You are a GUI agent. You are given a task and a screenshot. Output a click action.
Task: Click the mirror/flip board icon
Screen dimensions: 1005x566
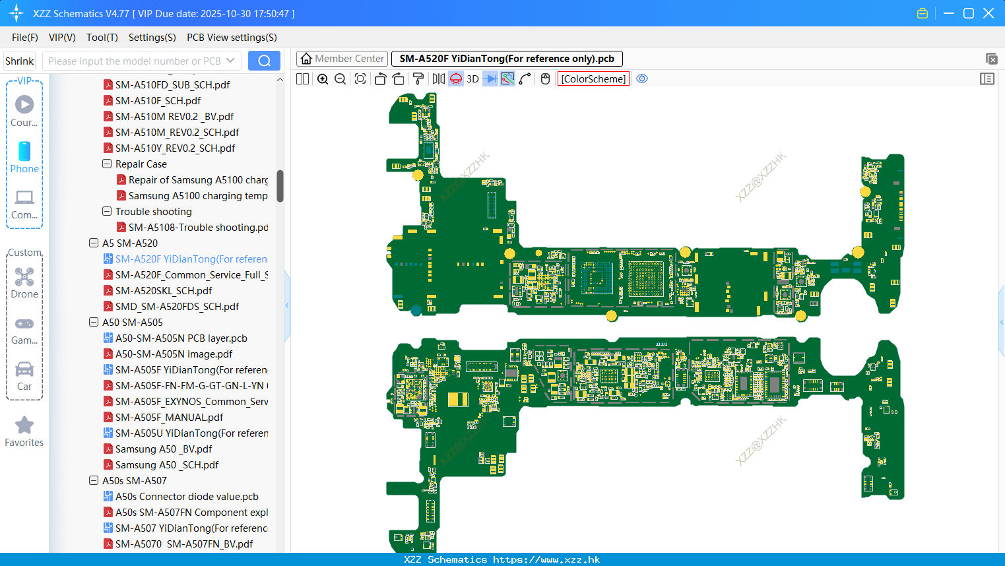pos(437,79)
